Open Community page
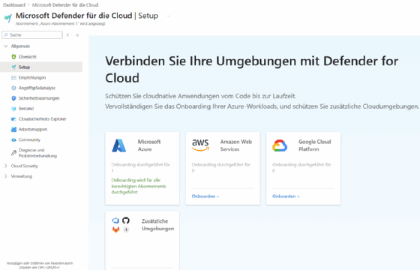 (29, 139)
